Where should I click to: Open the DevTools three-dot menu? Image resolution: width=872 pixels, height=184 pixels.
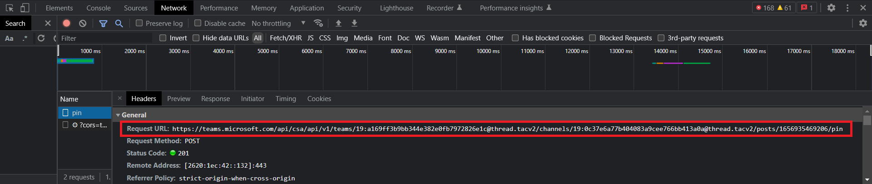point(847,8)
